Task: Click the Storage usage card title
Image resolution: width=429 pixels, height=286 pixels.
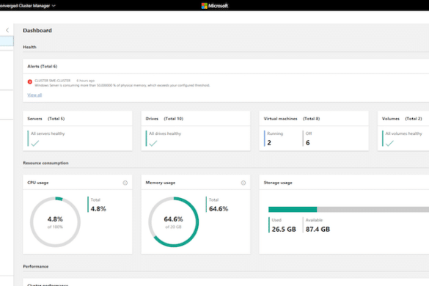Action: (278, 183)
